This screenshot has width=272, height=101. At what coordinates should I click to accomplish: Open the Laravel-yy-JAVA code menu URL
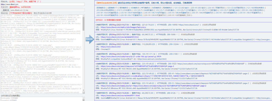(131, 56)
